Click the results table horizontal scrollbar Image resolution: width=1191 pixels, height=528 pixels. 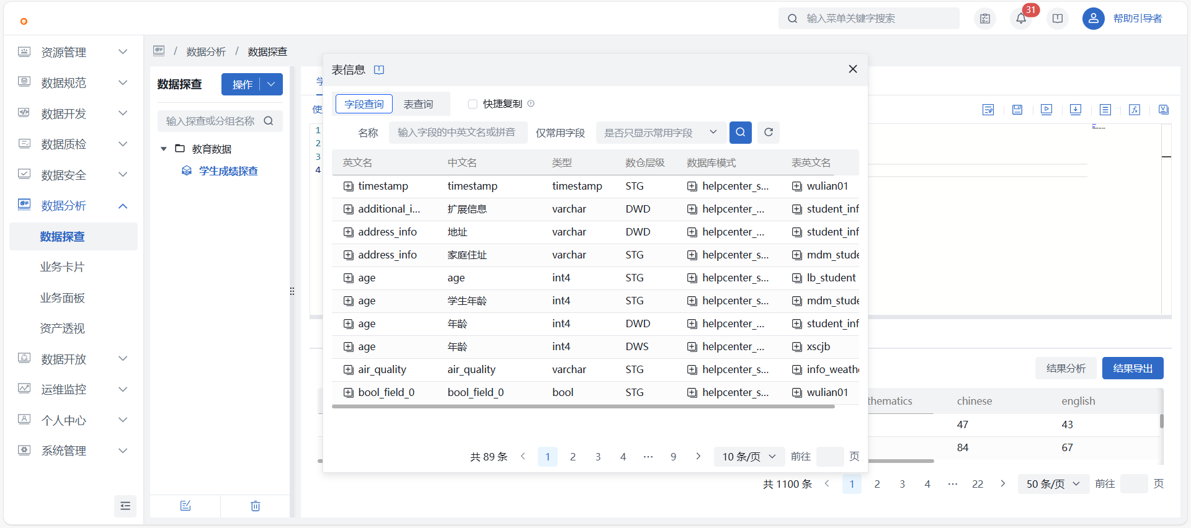tap(627, 461)
